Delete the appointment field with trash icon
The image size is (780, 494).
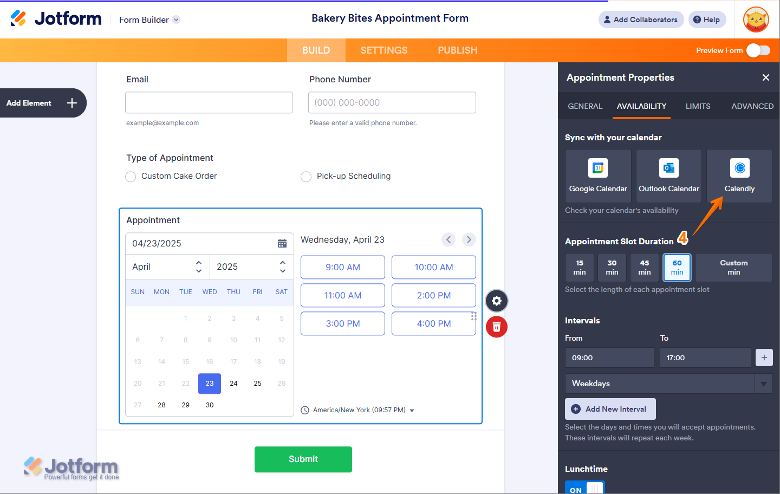coord(497,327)
